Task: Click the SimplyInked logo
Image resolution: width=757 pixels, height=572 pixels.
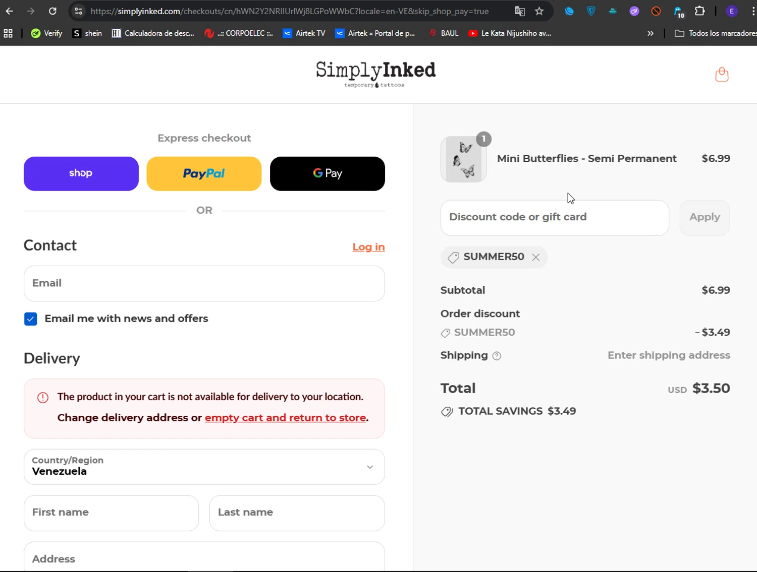Action: tap(375, 74)
